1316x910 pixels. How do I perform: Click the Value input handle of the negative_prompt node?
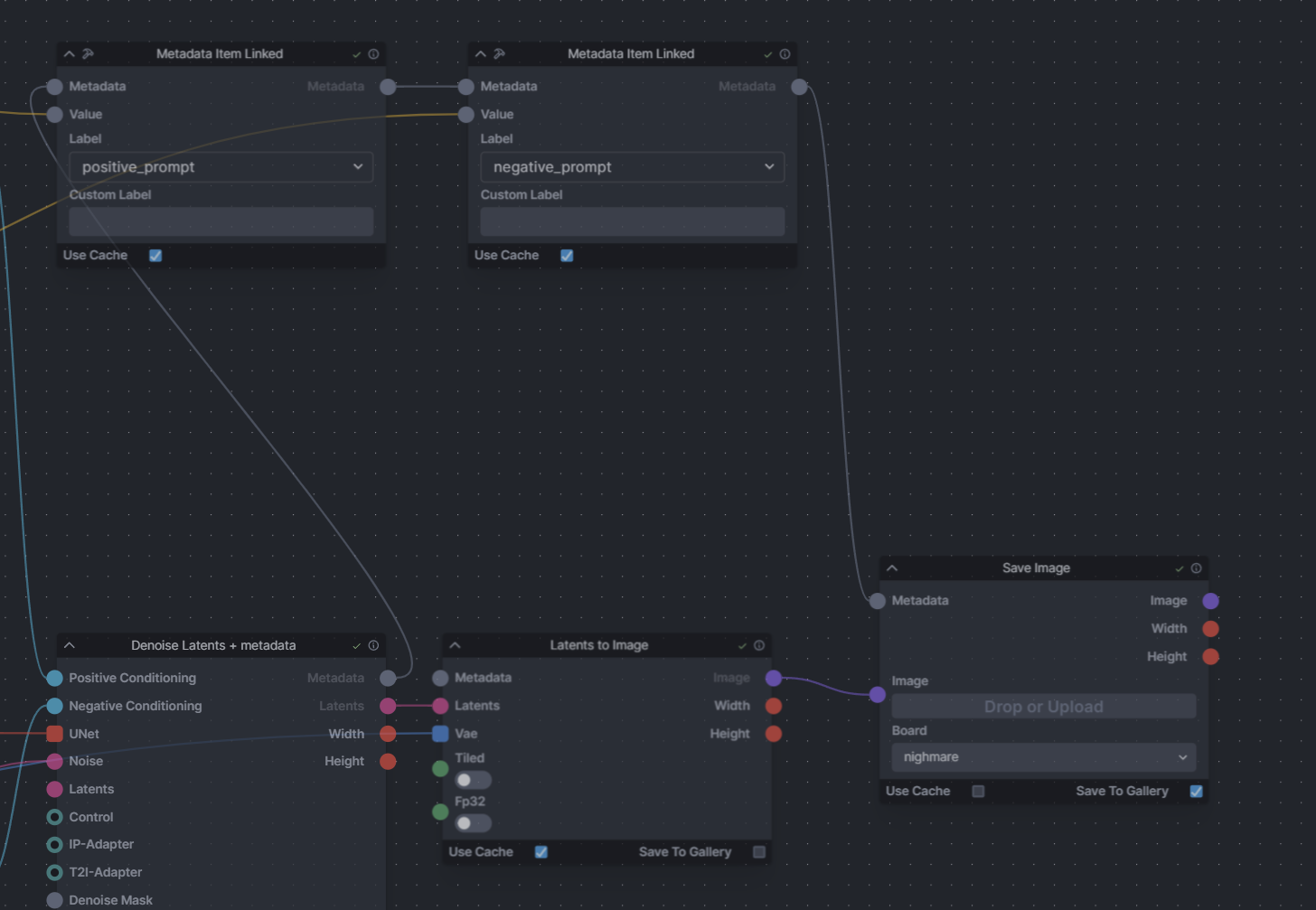click(466, 115)
